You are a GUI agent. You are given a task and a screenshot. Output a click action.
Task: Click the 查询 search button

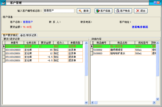point(84,11)
